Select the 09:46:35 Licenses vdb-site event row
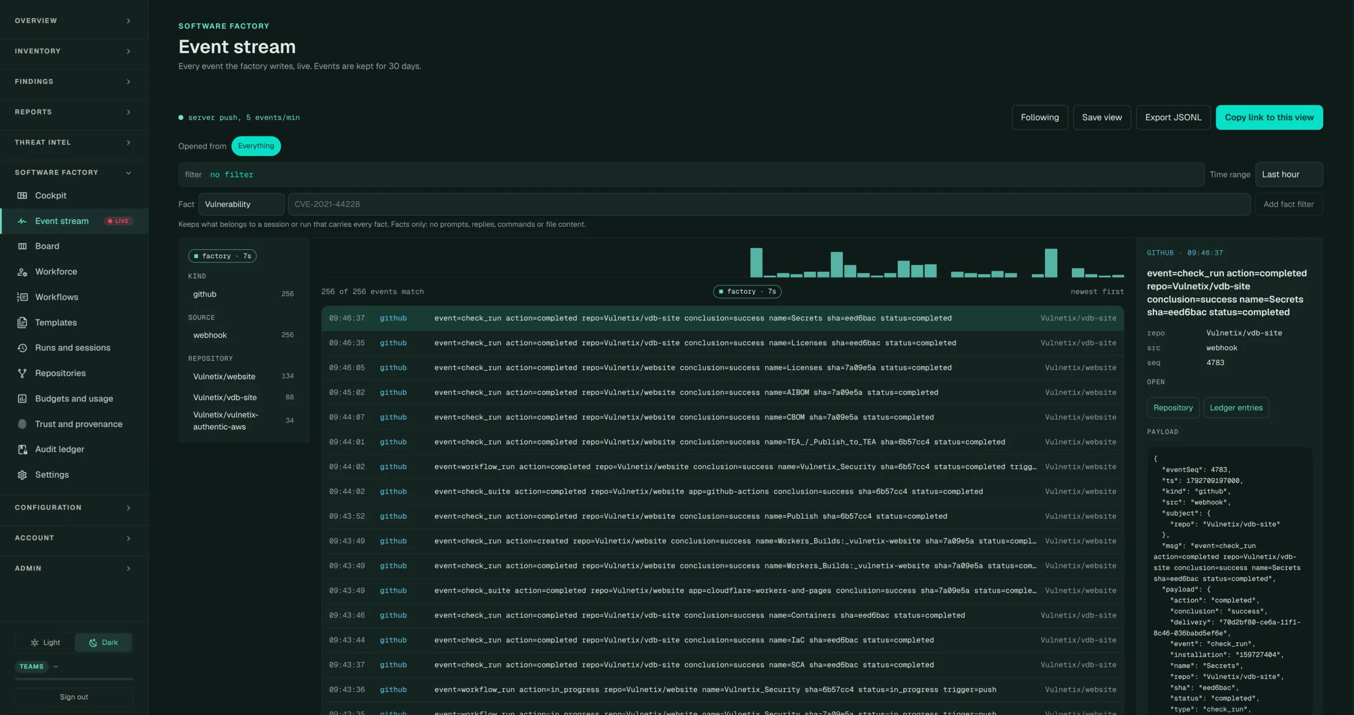Image resolution: width=1354 pixels, height=715 pixels. point(722,343)
